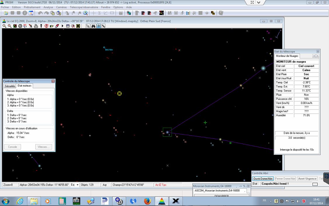Click the Console button
The image size is (329, 206).
(x=13, y=147)
